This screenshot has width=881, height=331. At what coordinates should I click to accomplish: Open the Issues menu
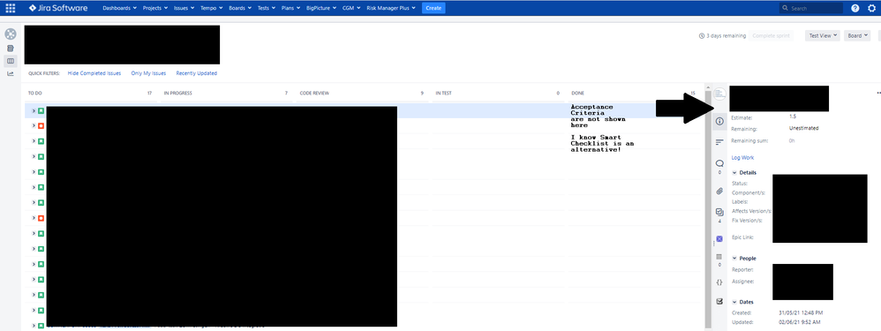point(184,9)
